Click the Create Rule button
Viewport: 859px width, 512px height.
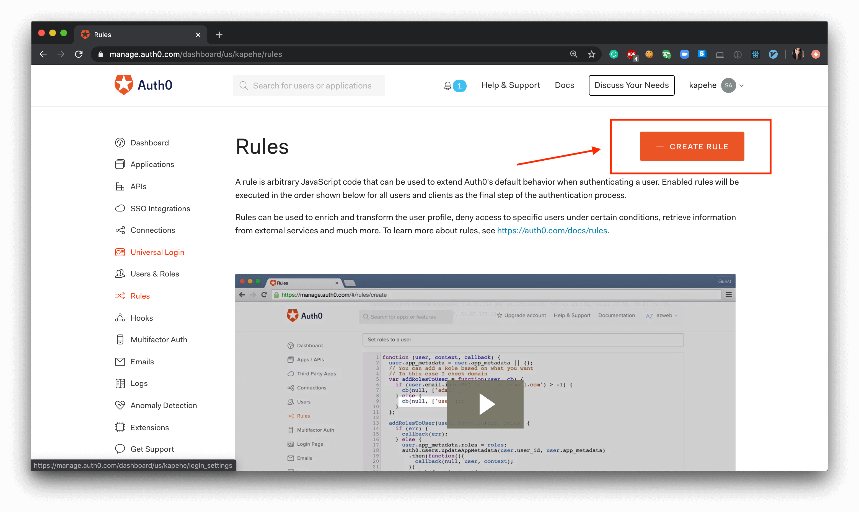tap(692, 146)
